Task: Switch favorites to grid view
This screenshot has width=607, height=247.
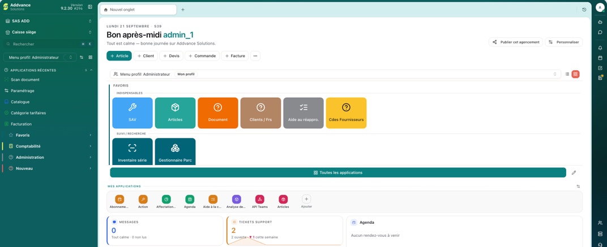Action: [576, 74]
